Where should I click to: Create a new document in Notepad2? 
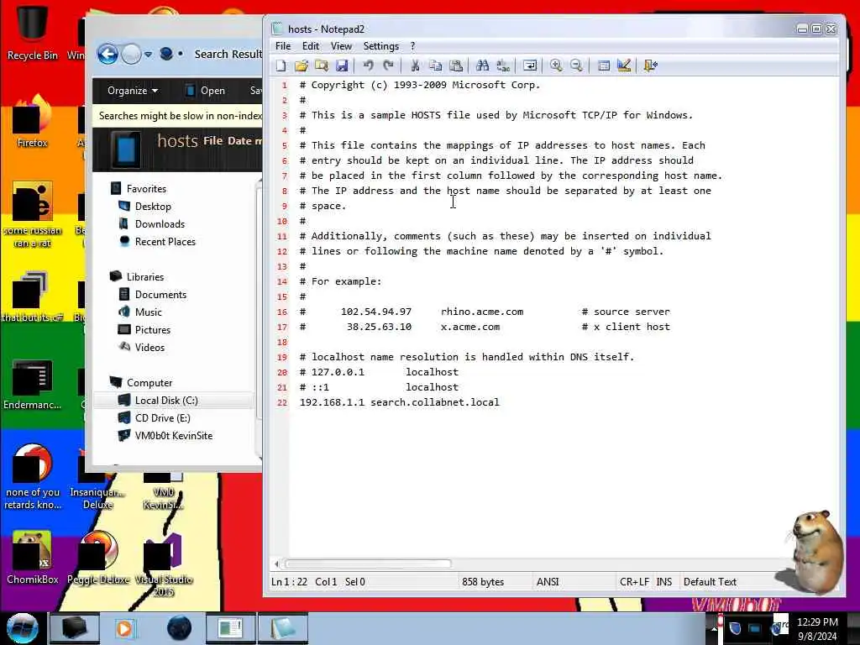(281, 66)
